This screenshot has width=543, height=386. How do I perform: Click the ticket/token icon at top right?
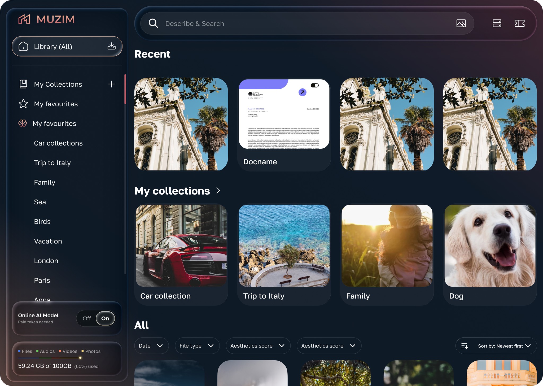click(519, 23)
